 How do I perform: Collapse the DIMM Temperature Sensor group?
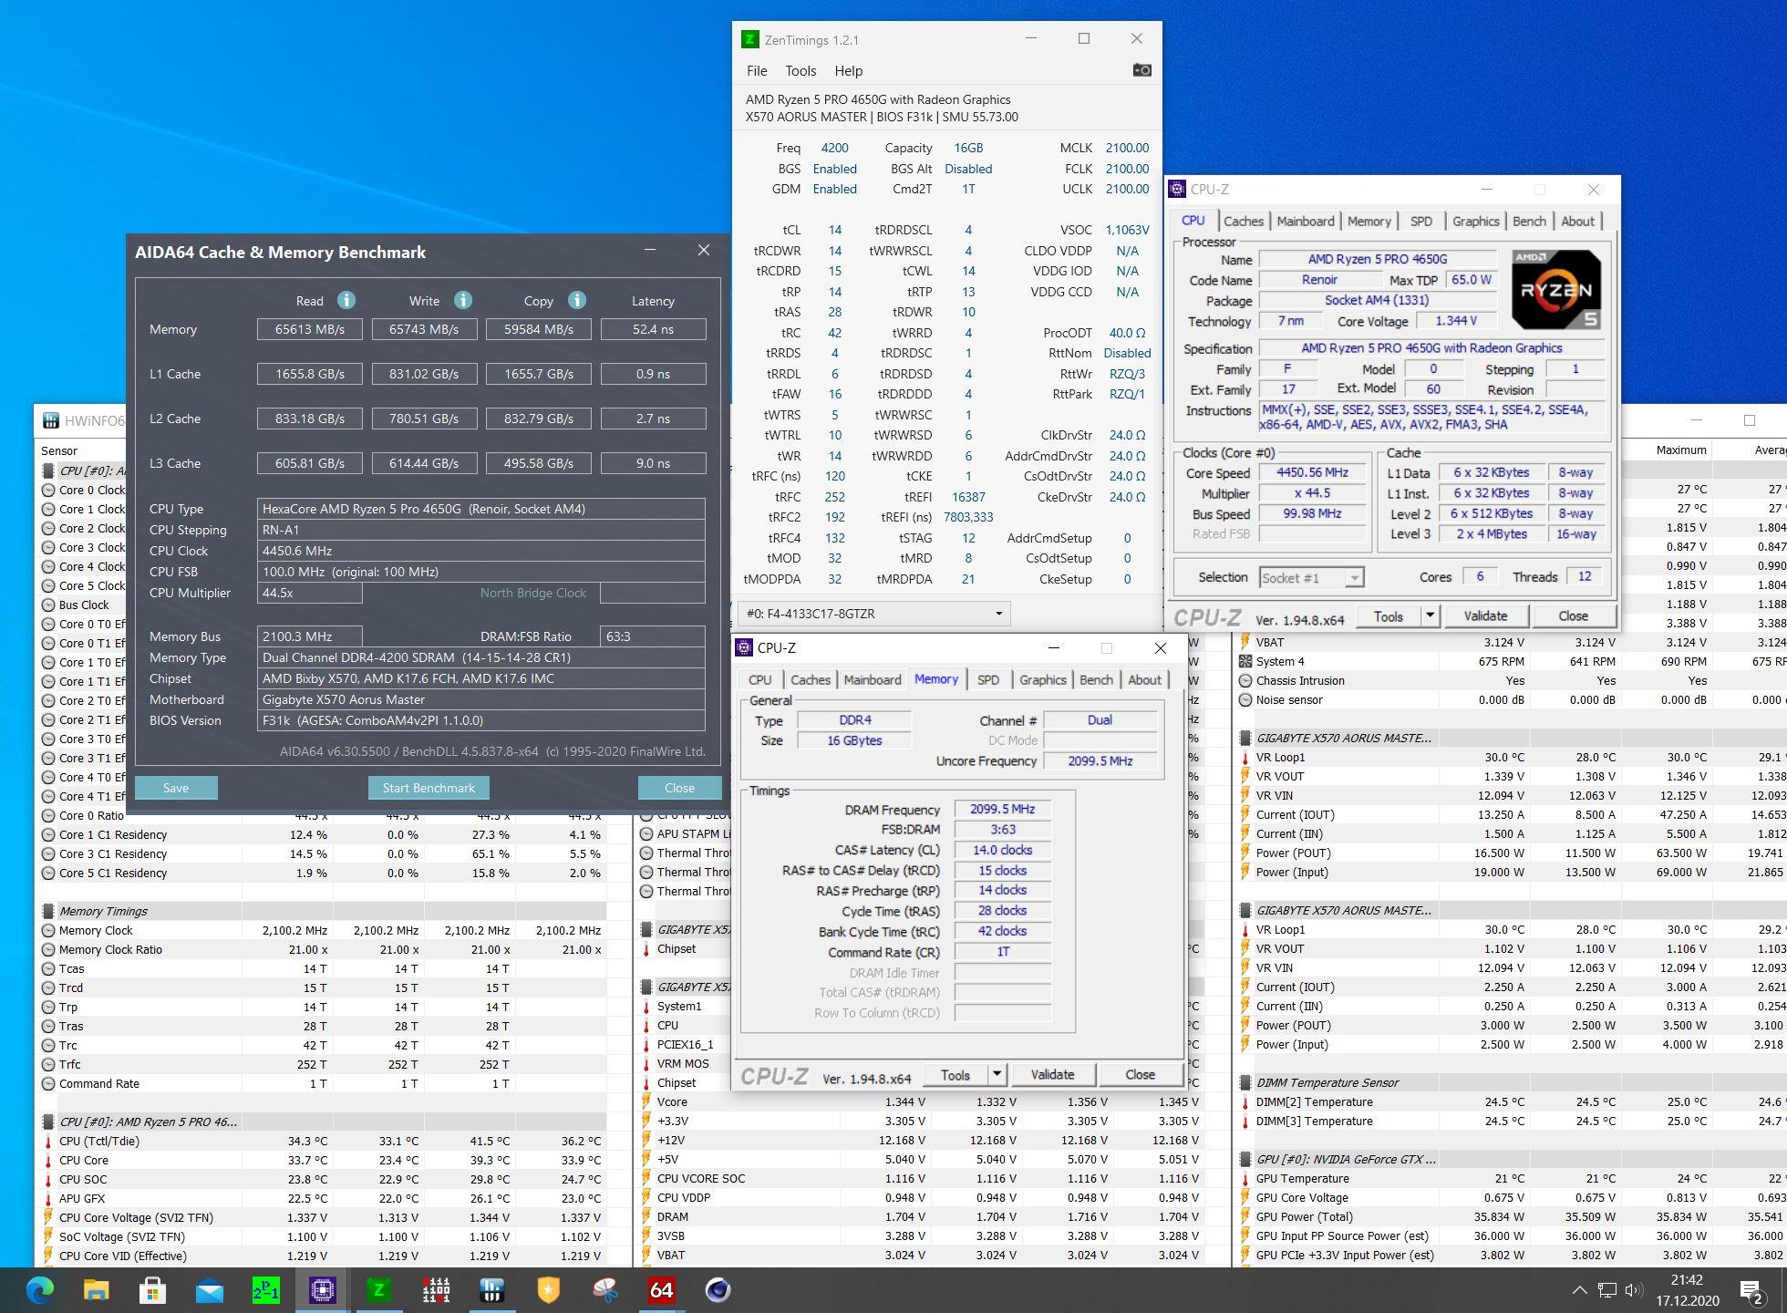click(1245, 1082)
